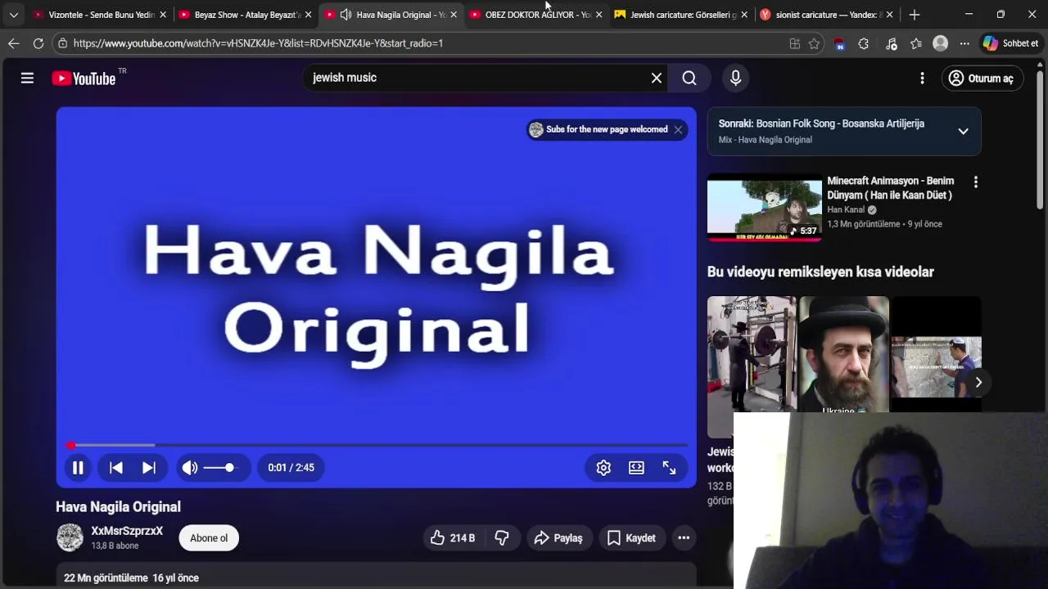This screenshot has height=589, width=1048.
Task: Adjust the volume slider
Action: 219,467
